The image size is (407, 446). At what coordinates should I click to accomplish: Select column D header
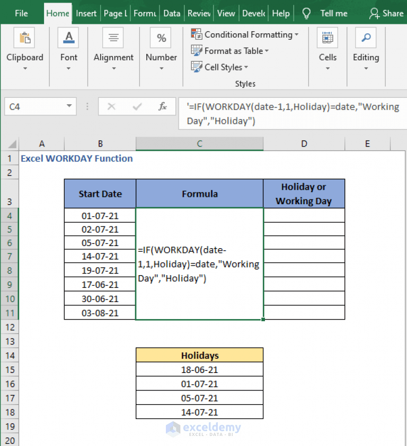pyautogui.click(x=304, y=144)
